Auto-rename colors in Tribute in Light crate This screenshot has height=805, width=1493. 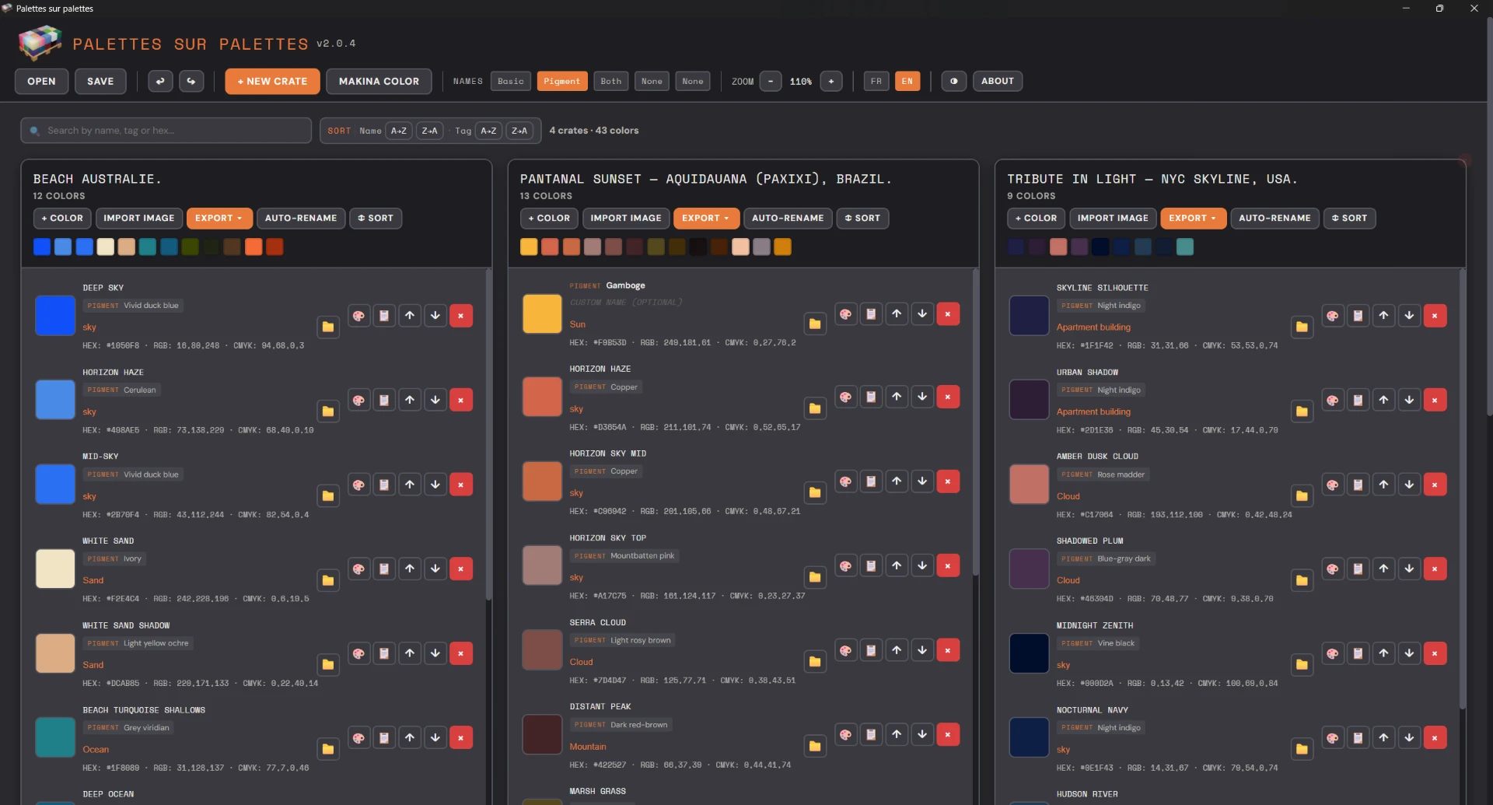1274,219
